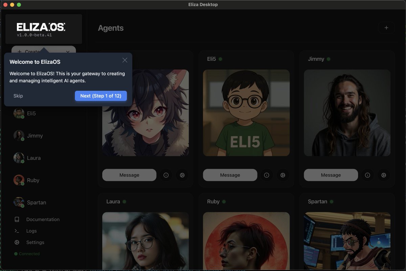The width and height of the screenshot is (406, 271).
Task: Click the Jimmy long-haired man portrait
Action: pos(347,113)
